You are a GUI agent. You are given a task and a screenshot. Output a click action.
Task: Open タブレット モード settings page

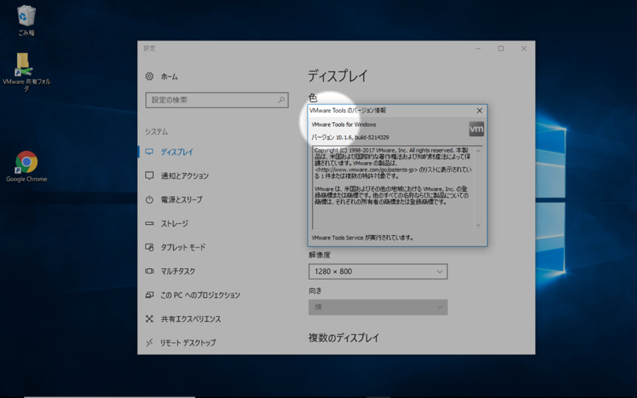pyautogui.click(x=184, y=248)
